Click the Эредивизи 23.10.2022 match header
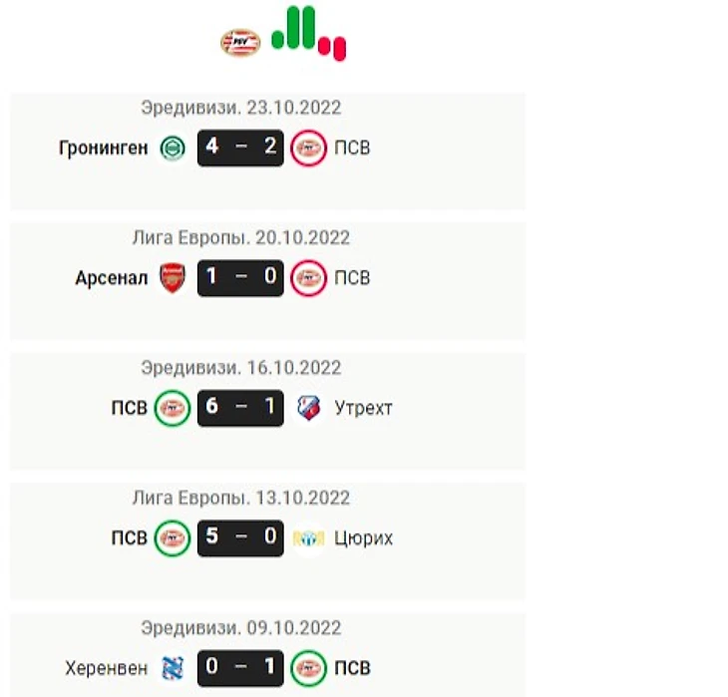This screenshot has width=728, height=697. [240, 109]
